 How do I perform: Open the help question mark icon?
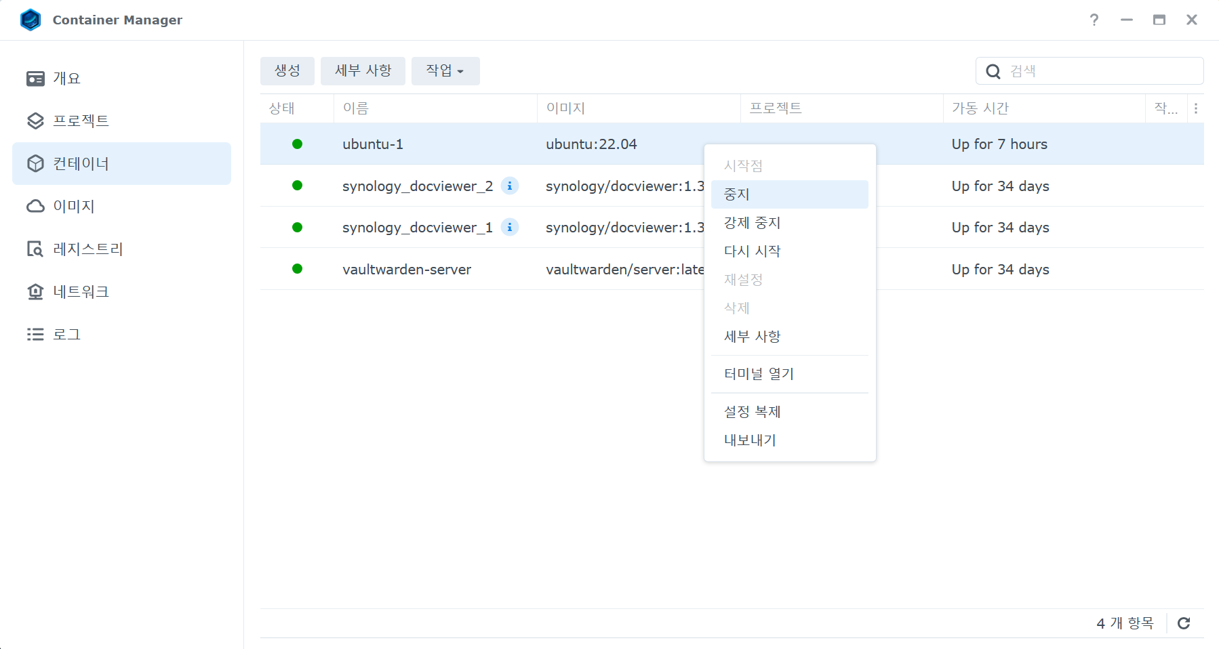tap(1094, 20)
